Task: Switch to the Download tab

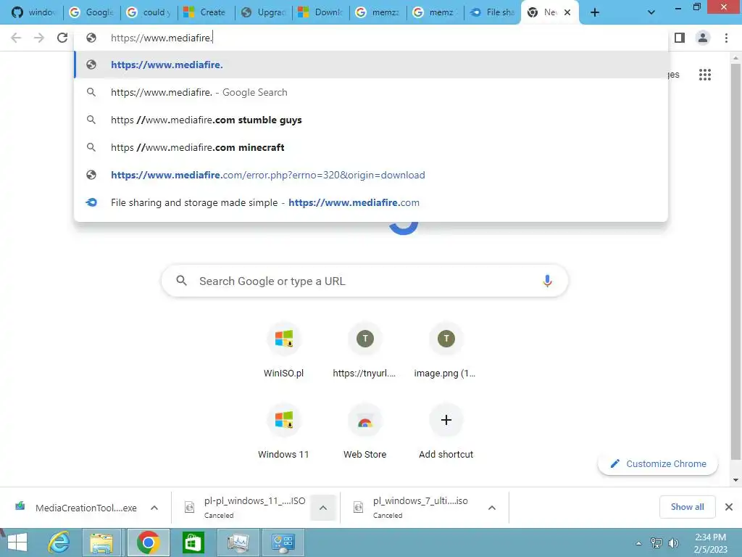Action: click(321, 12)
